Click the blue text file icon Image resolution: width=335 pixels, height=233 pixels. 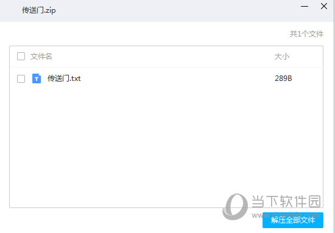coord(37,78)
